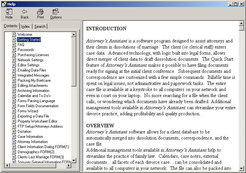Open the Forms Parsing Language topic
Image resolution: width=246 pixels, height=173 pixels.
(x=36, y=101)
